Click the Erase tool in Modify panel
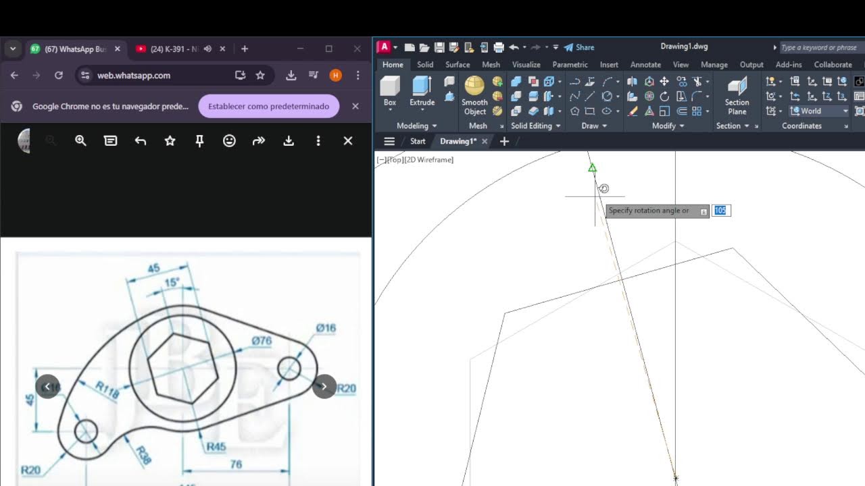 click(x=633, y=111)
